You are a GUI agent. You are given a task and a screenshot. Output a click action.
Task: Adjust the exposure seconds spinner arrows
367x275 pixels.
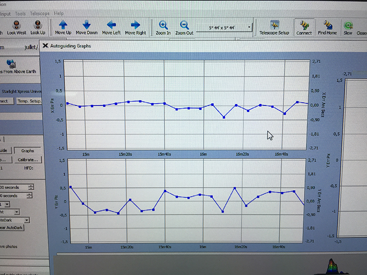31,187
